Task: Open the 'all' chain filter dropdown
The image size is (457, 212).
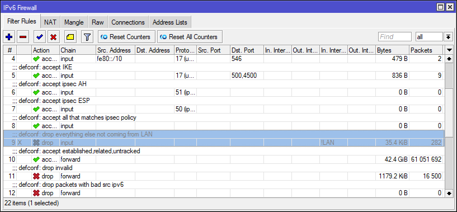Action: click(447, 37)
